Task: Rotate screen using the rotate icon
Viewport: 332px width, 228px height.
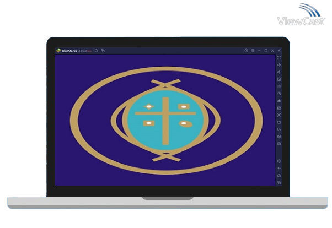Action: (279, 129)
